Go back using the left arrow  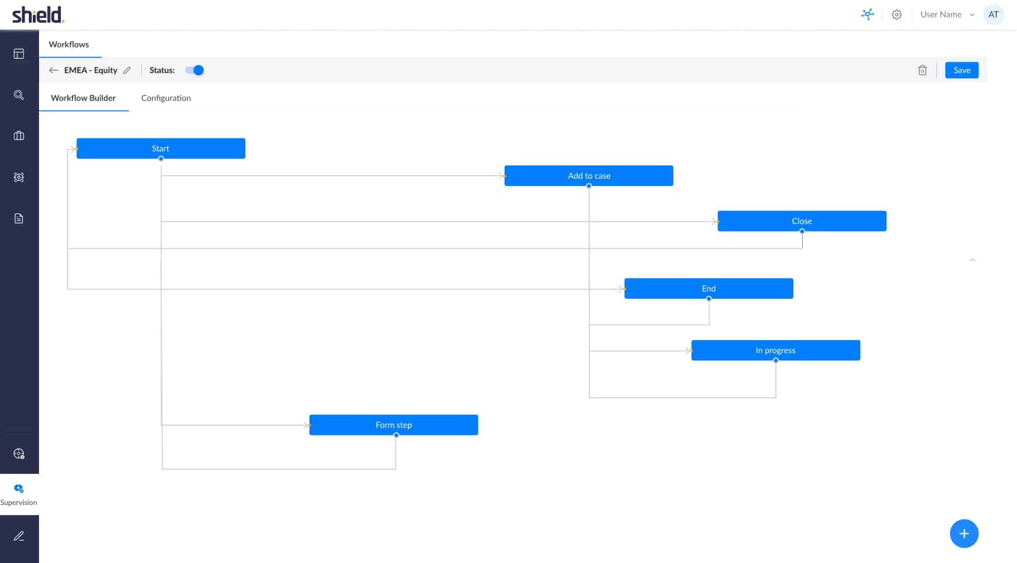click(x=54, y=70)
